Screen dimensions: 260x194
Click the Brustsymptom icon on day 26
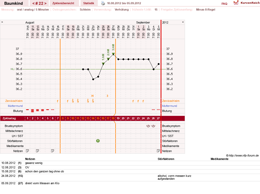(x=153, y=126)
